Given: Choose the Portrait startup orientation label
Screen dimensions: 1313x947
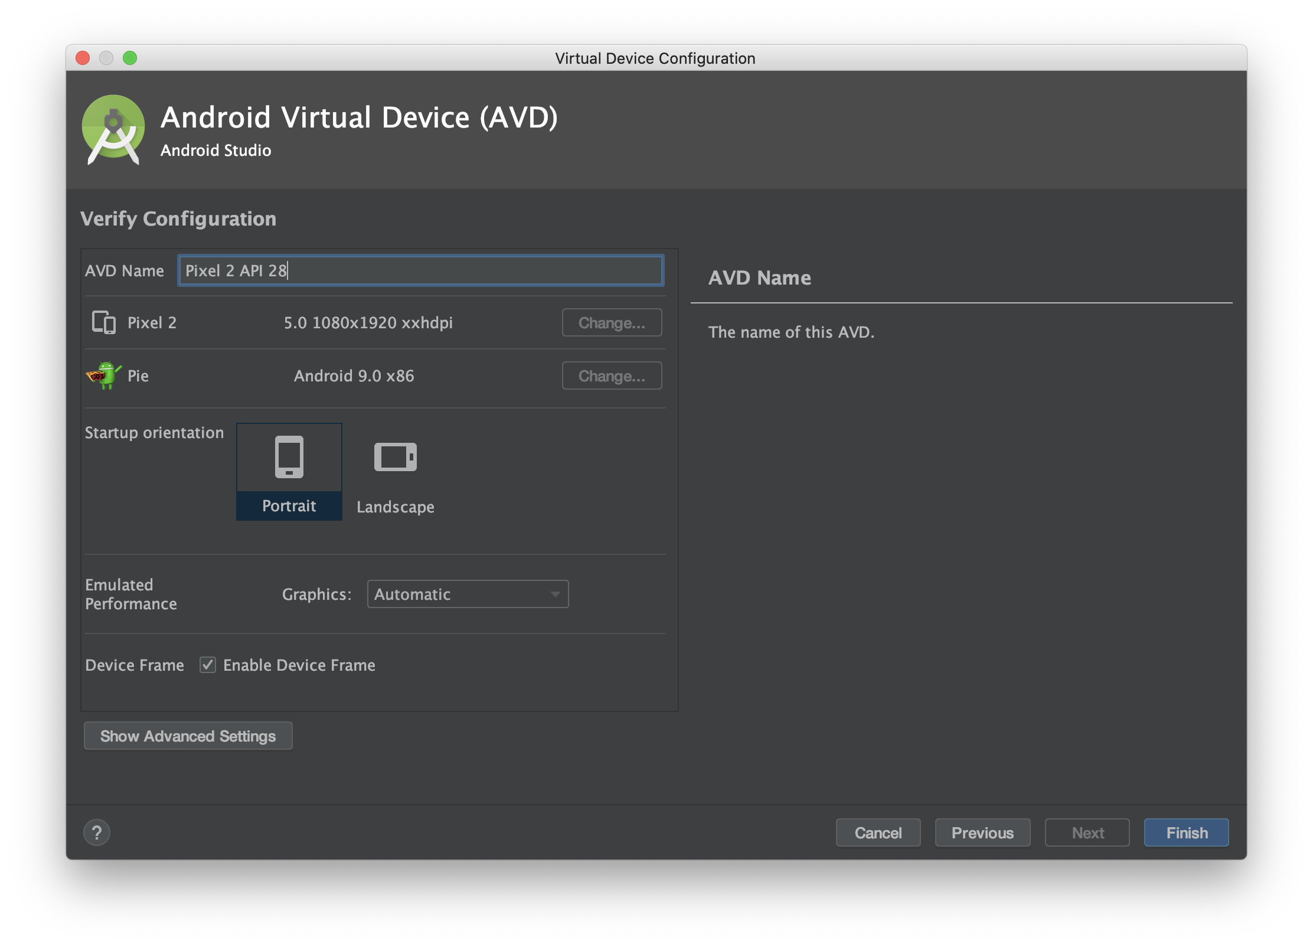Looking at the screenshot, I should 289,506.
